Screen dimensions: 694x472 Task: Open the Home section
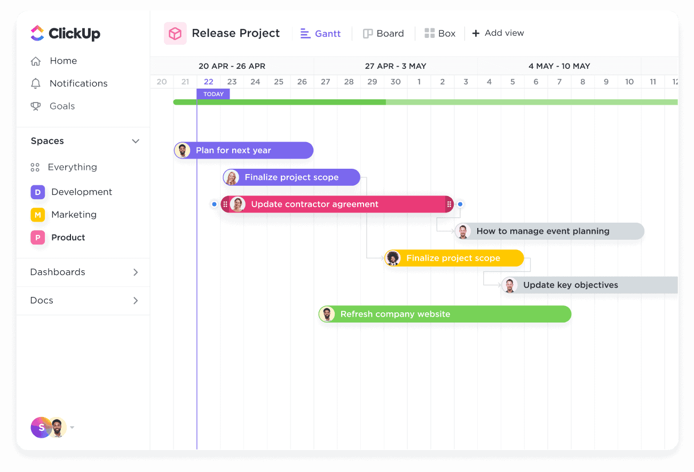pos(62,61)
